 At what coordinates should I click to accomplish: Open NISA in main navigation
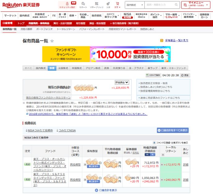(127, 16)
